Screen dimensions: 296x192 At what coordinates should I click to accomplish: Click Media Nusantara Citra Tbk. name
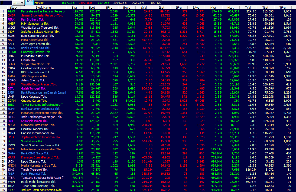pos(39,165)
